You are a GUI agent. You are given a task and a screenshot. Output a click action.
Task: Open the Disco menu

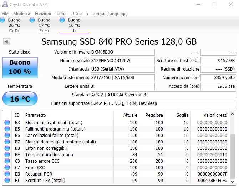pyautogui.click(x=77, y=14)
